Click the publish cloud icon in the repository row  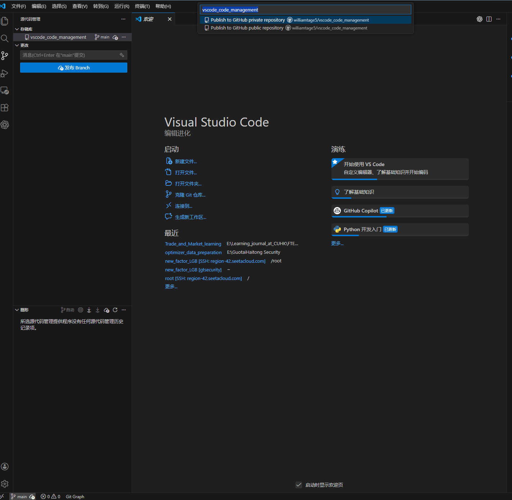[x=115, y=37]
